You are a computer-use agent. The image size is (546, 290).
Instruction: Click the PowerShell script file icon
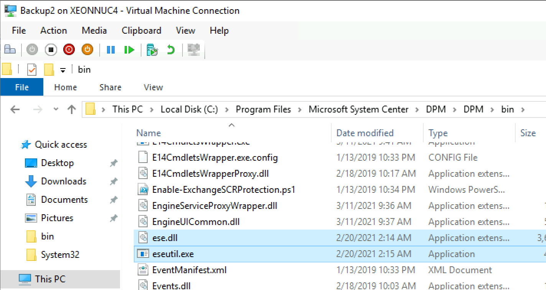click(143, 189)
